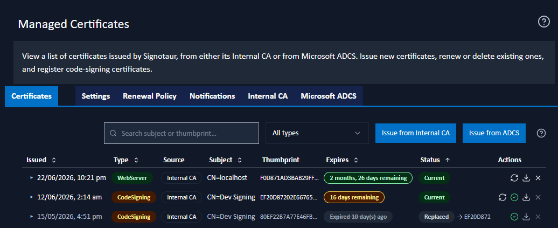Click CodeSigning badge on 12/06/2026 row
This screenshot has width=558, height=228.
point(134,197)
